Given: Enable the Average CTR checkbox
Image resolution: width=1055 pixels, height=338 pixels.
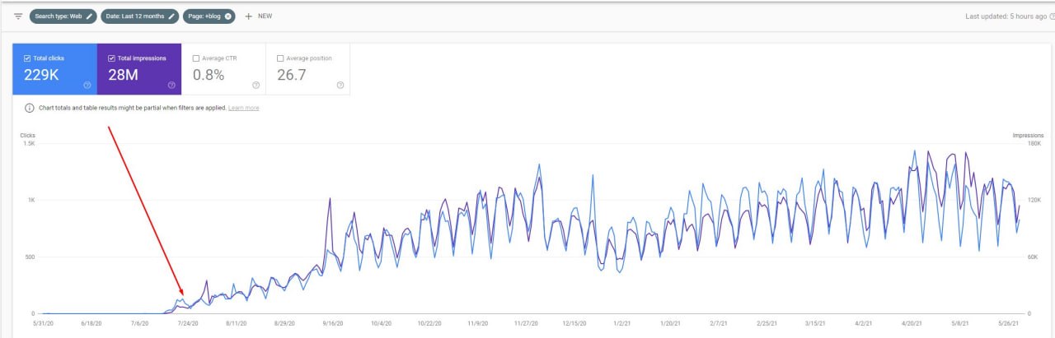Looking at the screenshot, I should point(196,58).
